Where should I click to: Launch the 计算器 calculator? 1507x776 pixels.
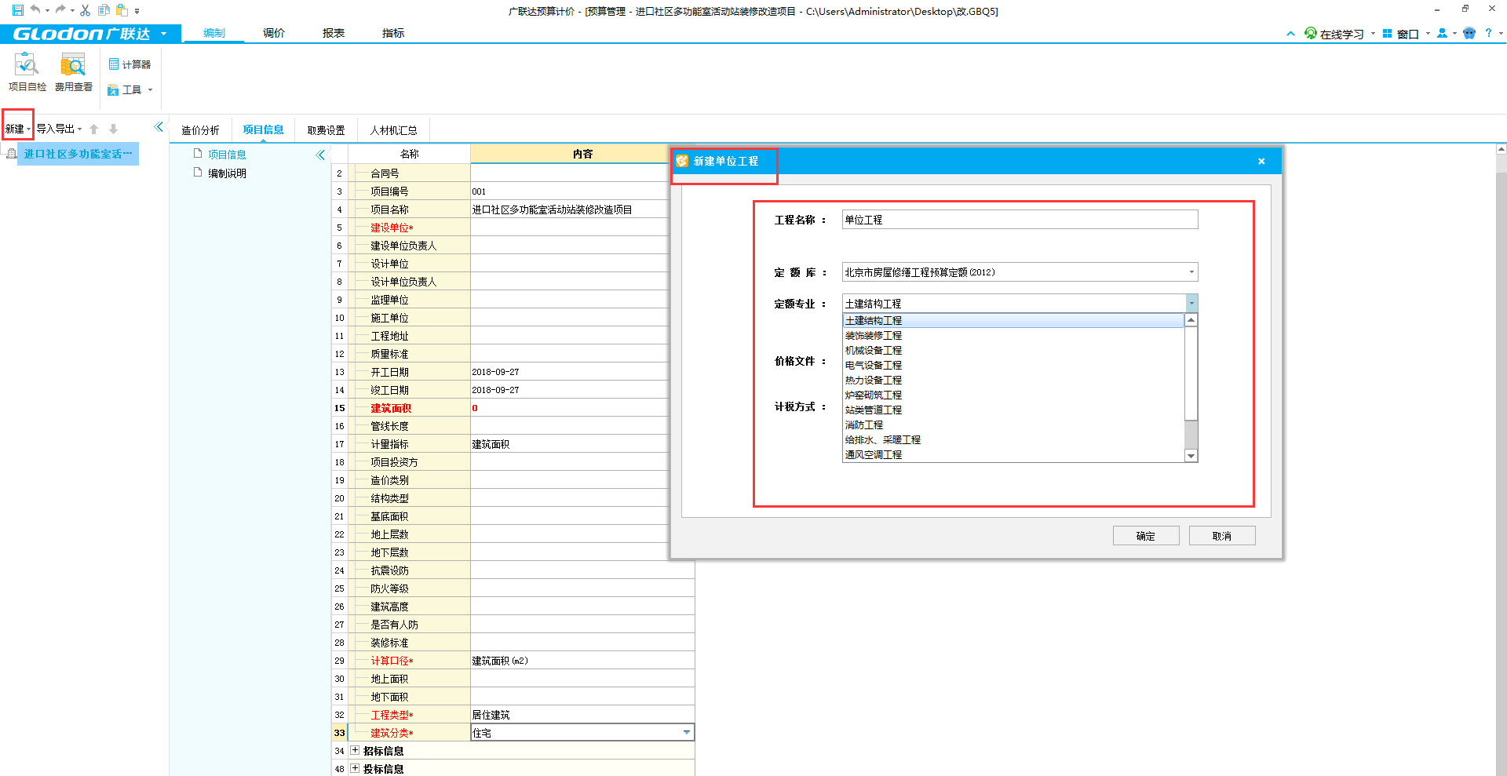coord(130,64)
